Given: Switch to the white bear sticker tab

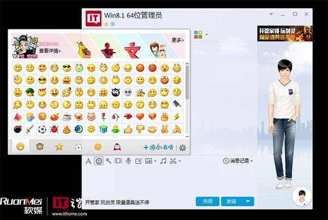Looking at the screenshot, I should tap(78, 147).
